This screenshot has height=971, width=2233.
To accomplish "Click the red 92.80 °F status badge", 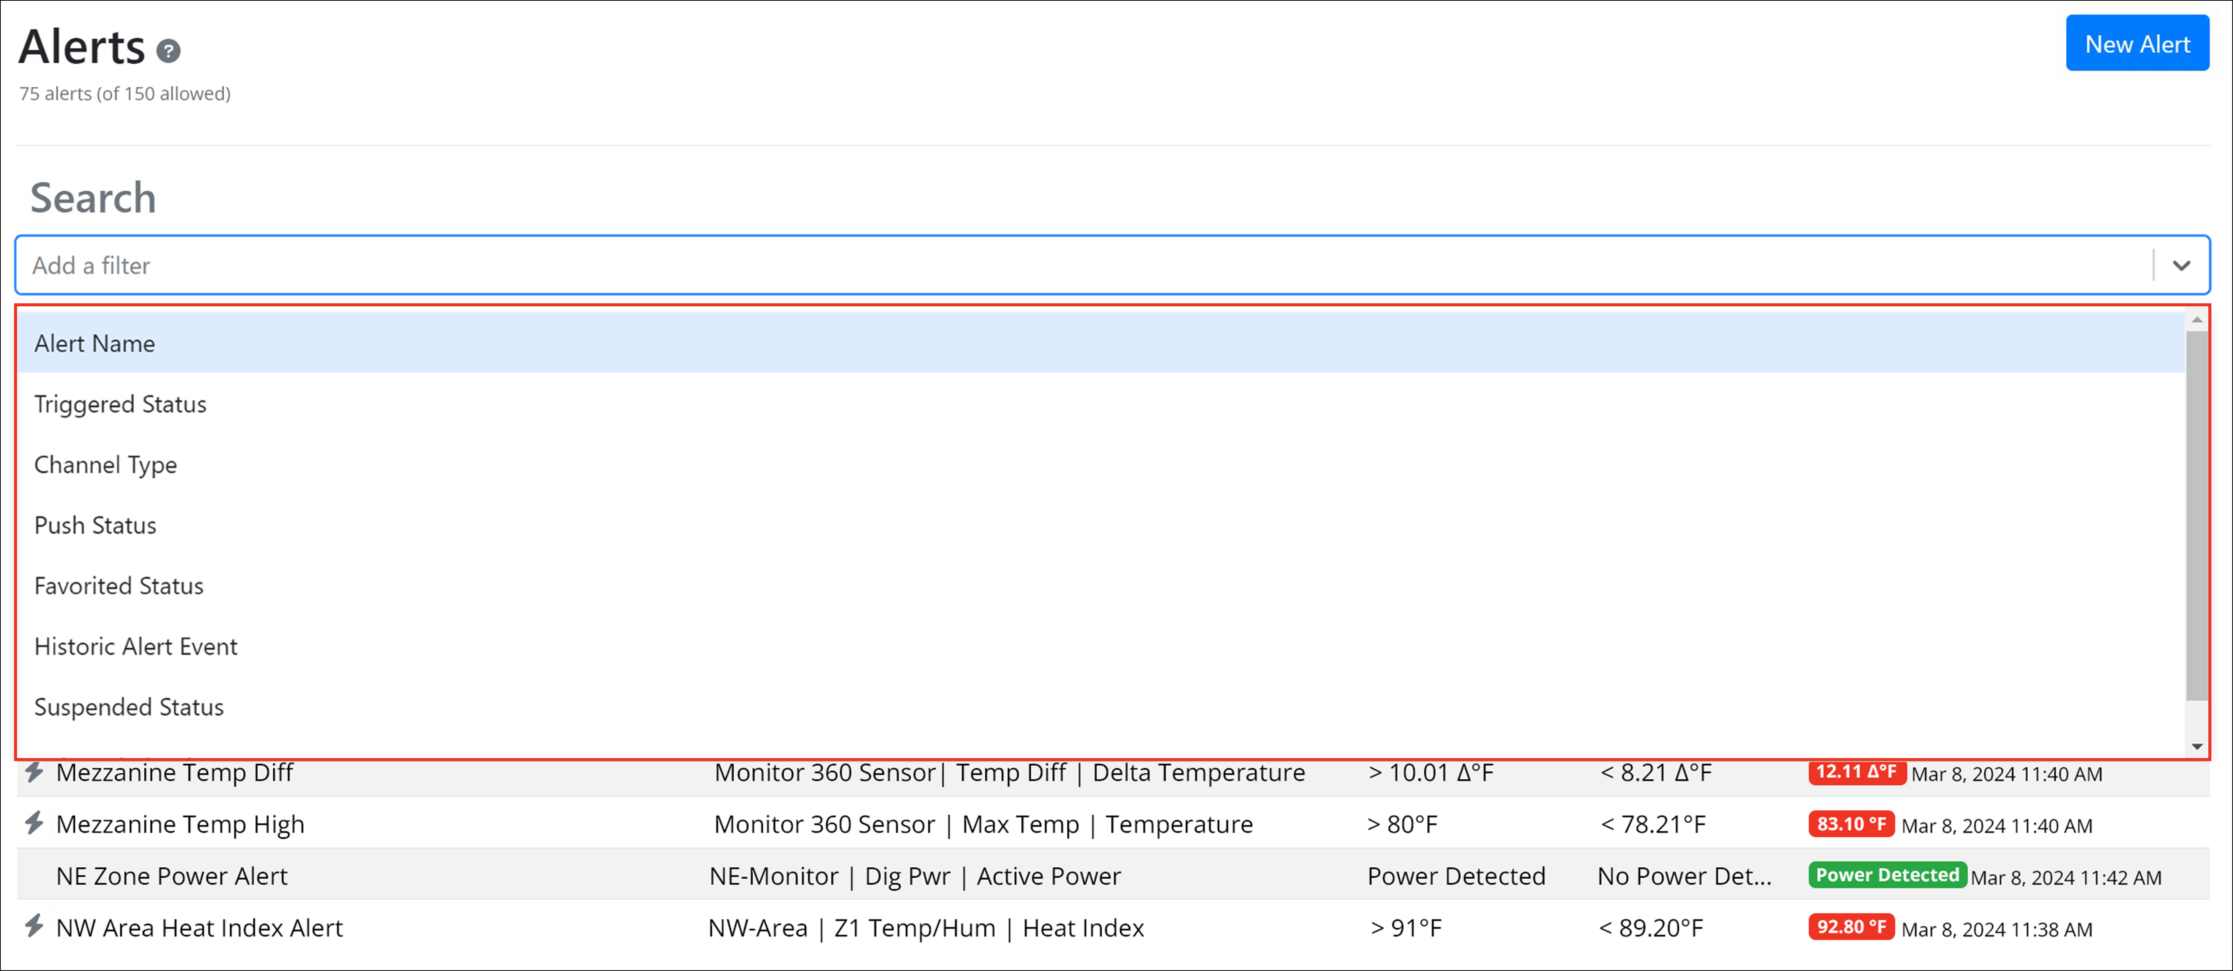I will (x=1851, y=927).
